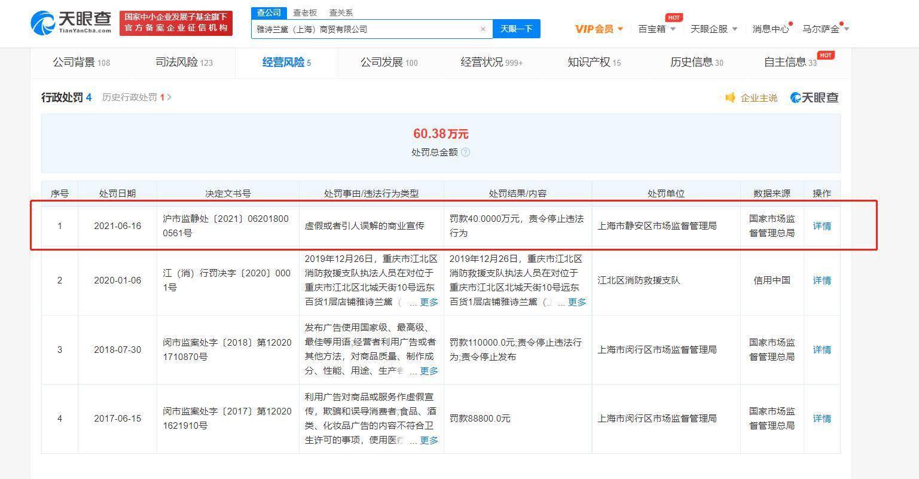This screenshot has width=919, height=479.
Task: Switch to the 查公司 search tab
Action: [268, 13]
